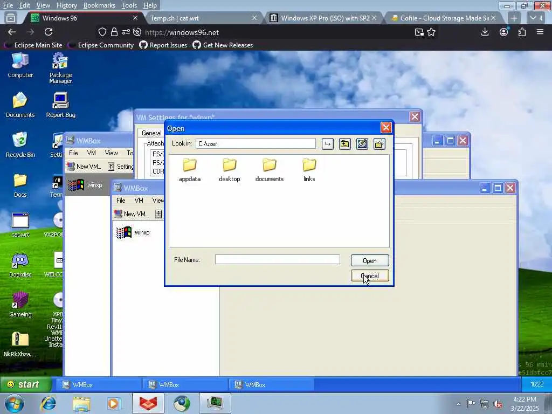Viewport: 552px width, 414px height.
Task: Switch to Gofile Cloud Storage tab
Action: (442, 18)
